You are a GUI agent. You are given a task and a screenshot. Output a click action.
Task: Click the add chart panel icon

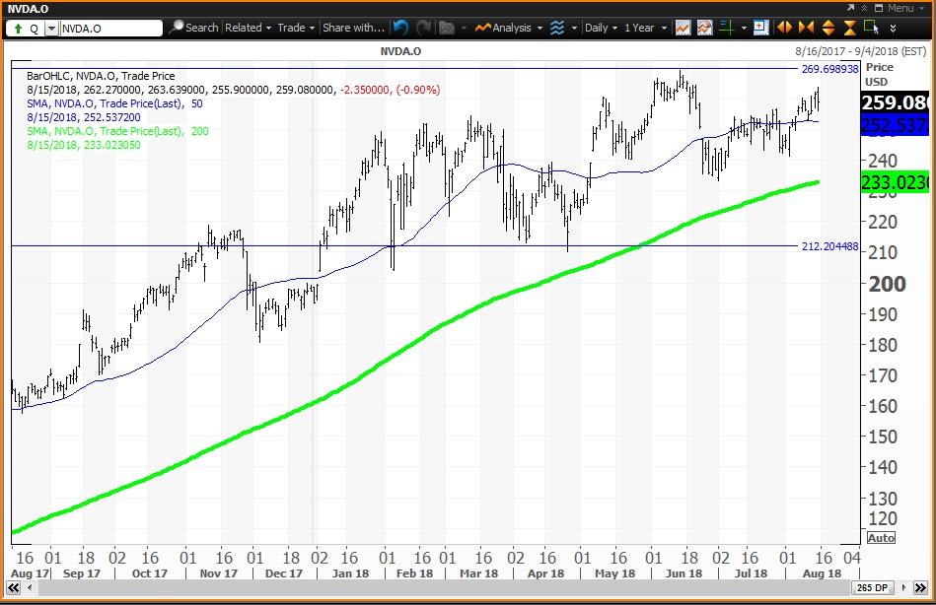(760, 28)
